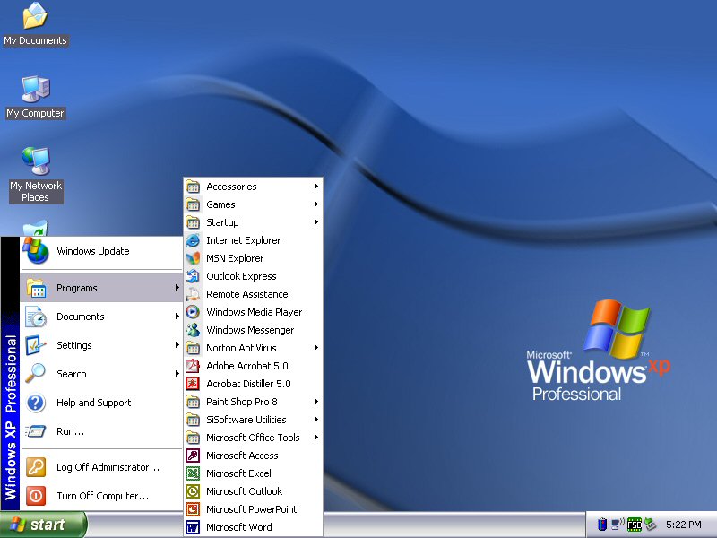Click the Windows Update globe icon
Viewport: 717px width, 538px height.
tap(35, 251)
